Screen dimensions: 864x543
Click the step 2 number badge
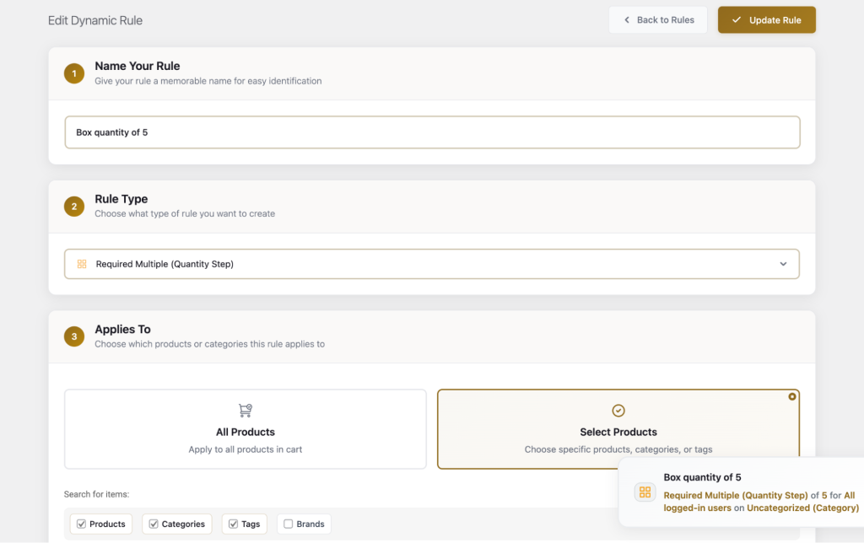pyautogui.click(x=74, y=207)
